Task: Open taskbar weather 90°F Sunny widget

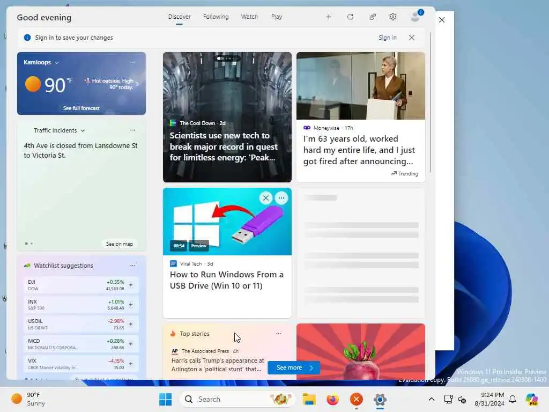Action: [28, 399]
